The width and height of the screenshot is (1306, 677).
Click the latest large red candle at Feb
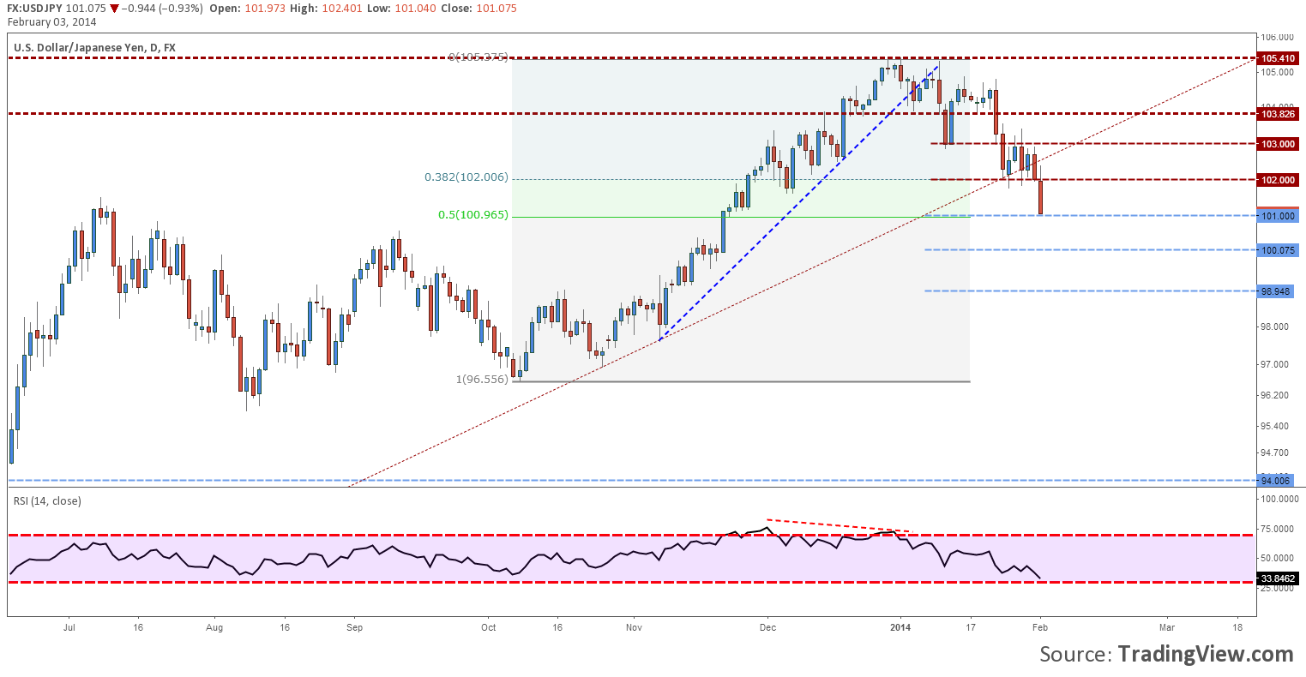coord(1040,196)
